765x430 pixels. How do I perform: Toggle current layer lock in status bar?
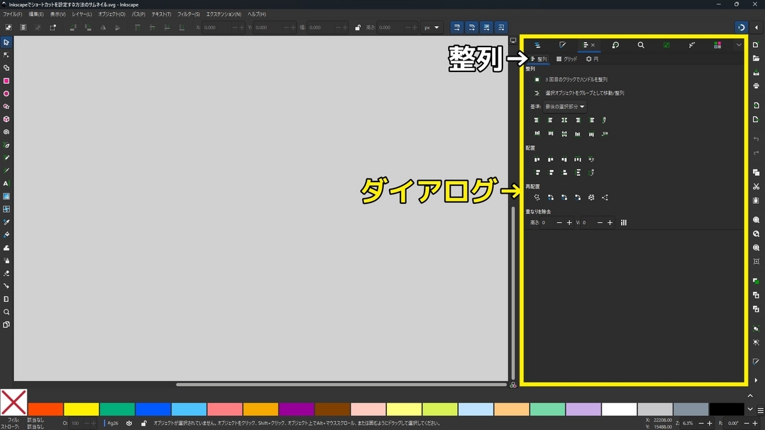click(144, 423)
